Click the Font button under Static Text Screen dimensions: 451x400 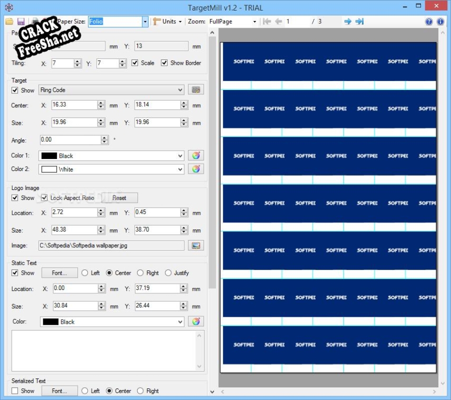pos(59,273)
